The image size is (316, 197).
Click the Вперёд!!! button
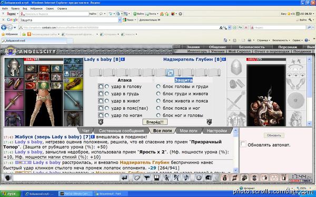point(155,122)
